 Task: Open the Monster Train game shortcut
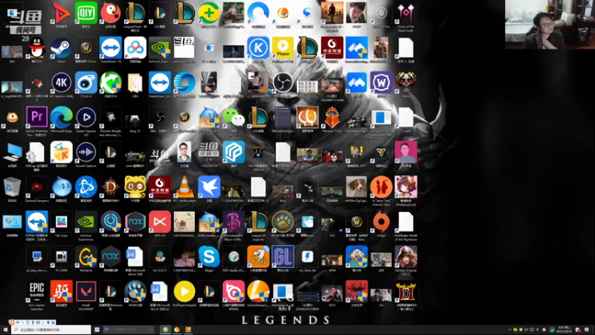pos(332,117)
